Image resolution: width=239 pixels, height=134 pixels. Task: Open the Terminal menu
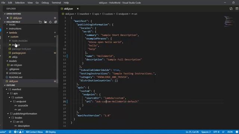click(x=56, y=3)
